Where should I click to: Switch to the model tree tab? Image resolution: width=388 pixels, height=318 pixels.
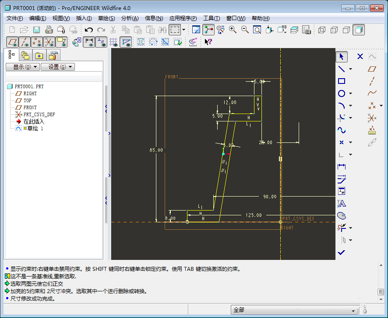[x=11, y=55]
